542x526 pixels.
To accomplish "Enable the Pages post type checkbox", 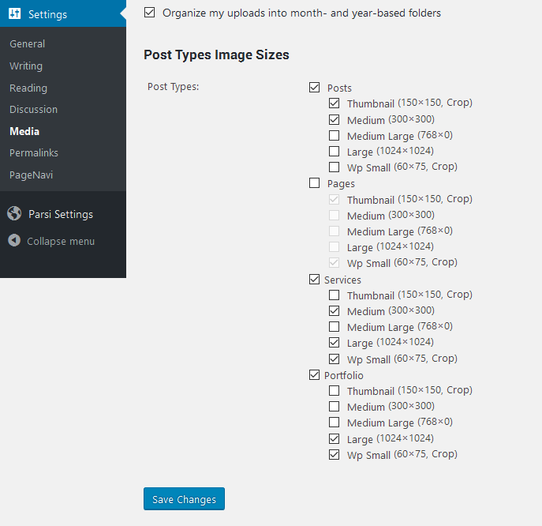I will tap(314, 182).
